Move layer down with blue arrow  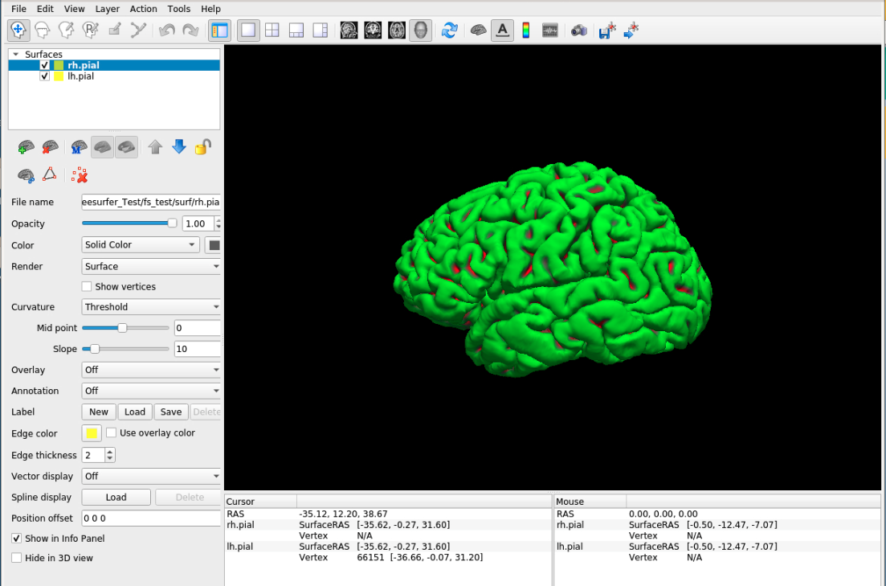(179, 147)
